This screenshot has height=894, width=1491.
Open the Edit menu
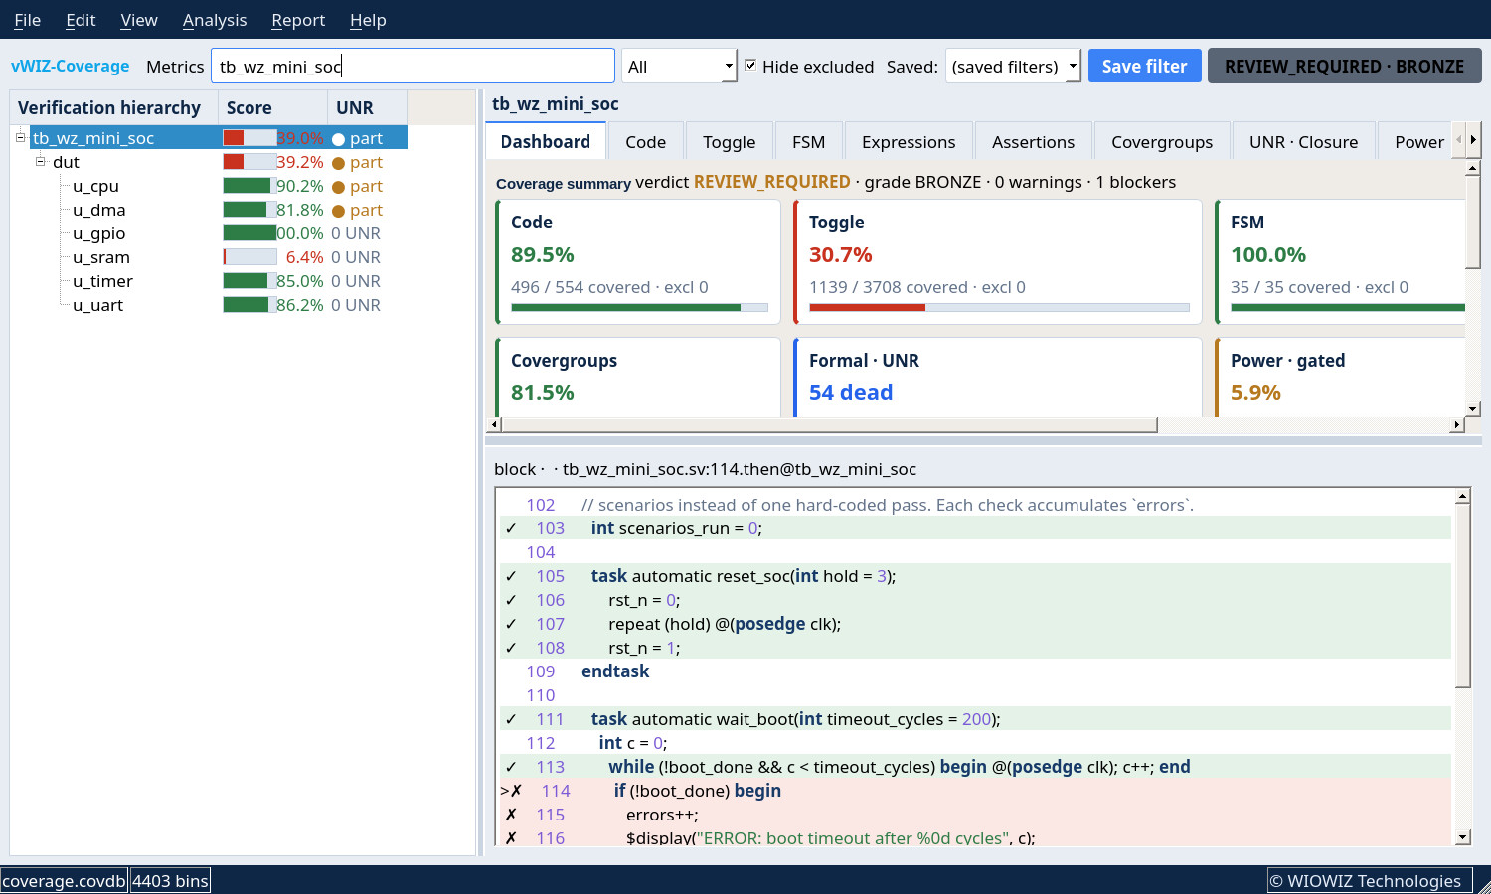coord(81,20)
